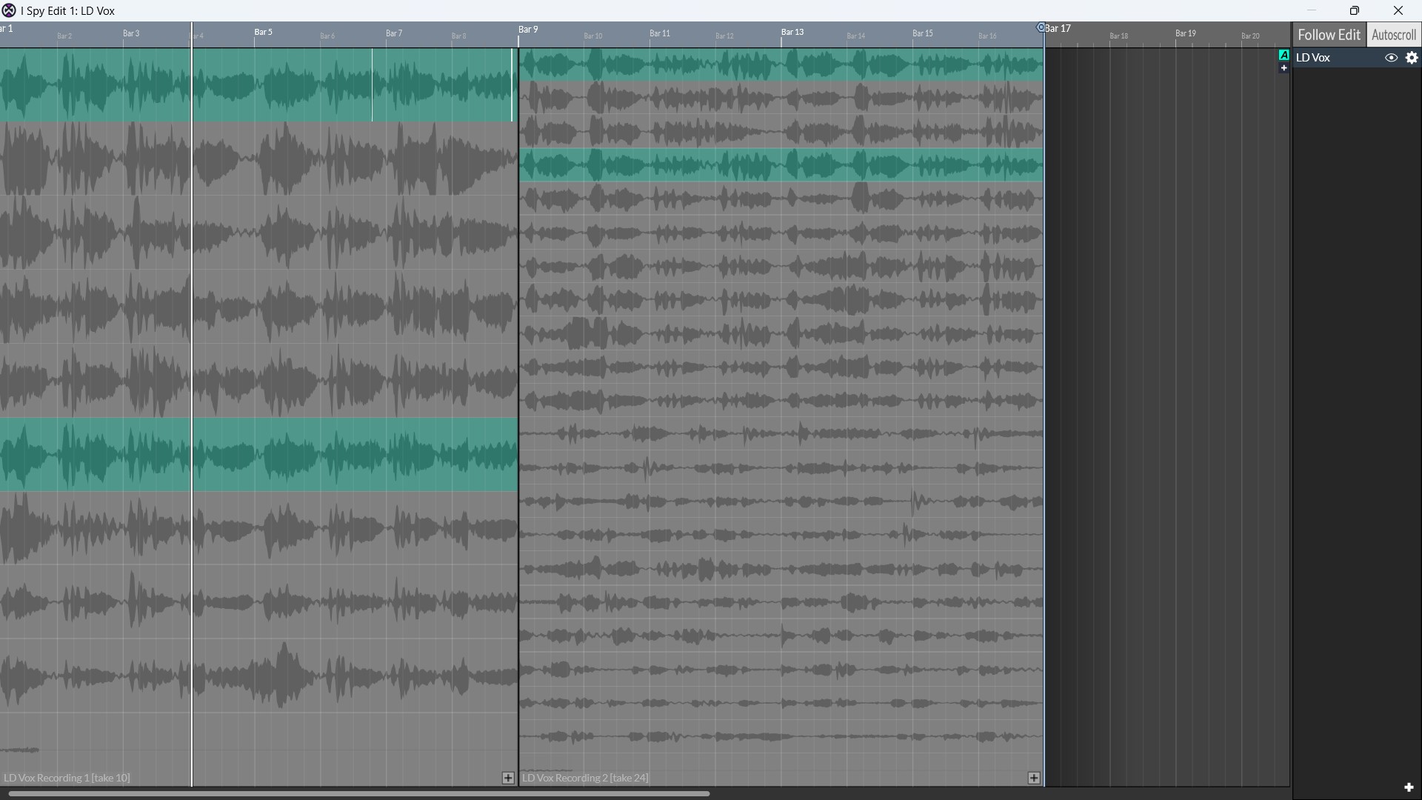Viewport: 1422px width, 800px height.
Task: Select the LD Vox Recording 1 [take 10] label
Action: click(x=67, y=778)
